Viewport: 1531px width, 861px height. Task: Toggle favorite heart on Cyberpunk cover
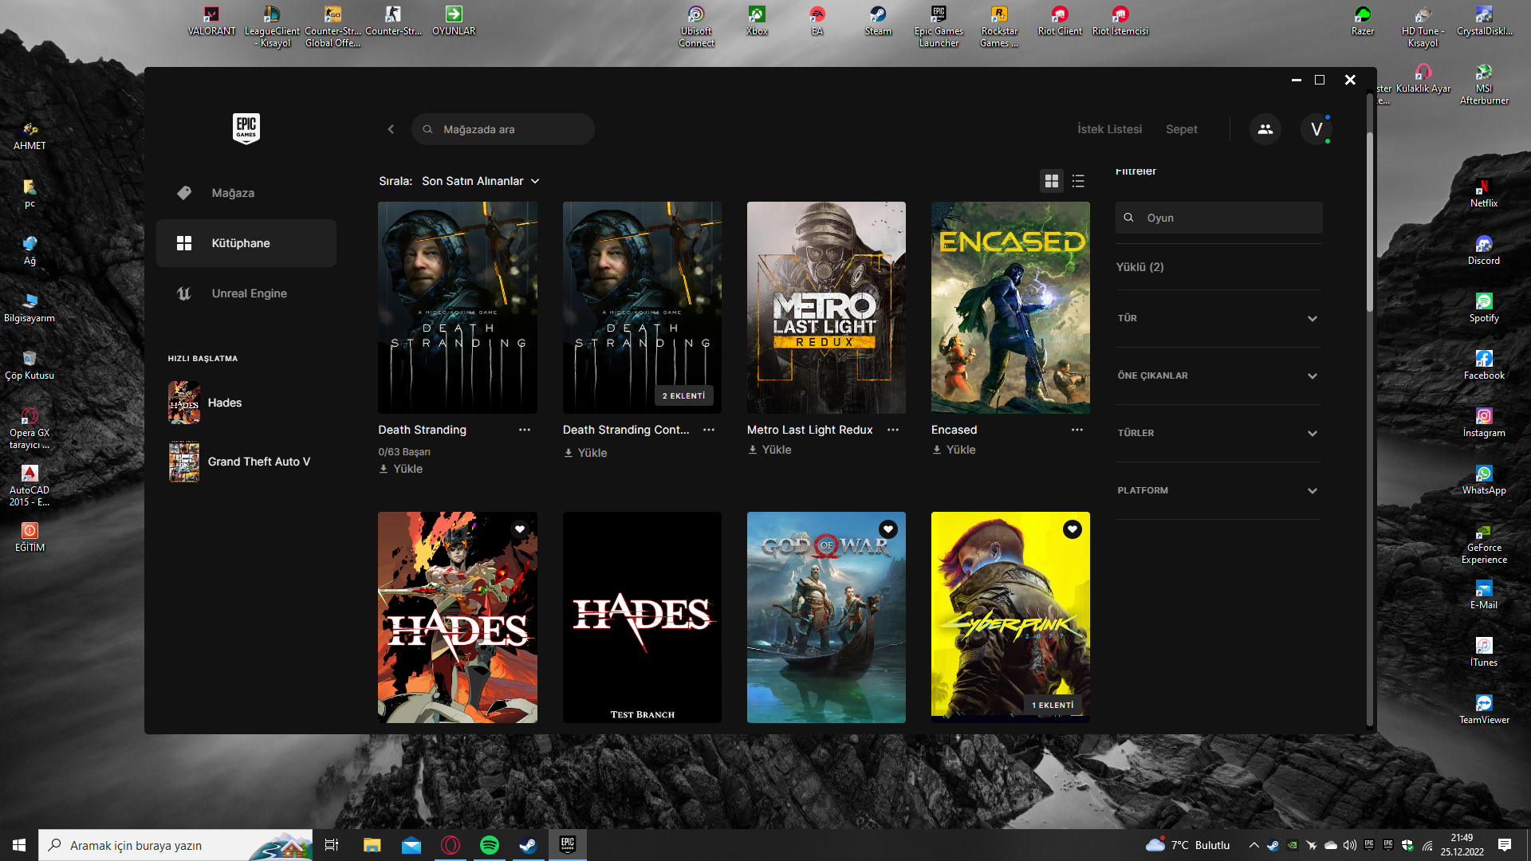(1072, 529)
